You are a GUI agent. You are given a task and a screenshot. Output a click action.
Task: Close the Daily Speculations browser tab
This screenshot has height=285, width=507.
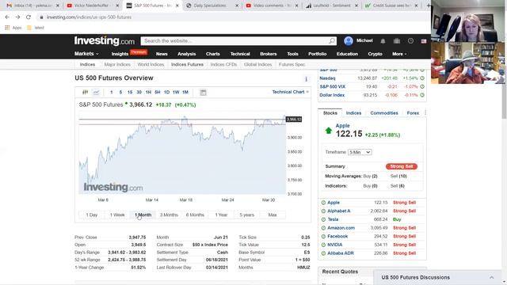pyautogui.click(x=237, y=6)
